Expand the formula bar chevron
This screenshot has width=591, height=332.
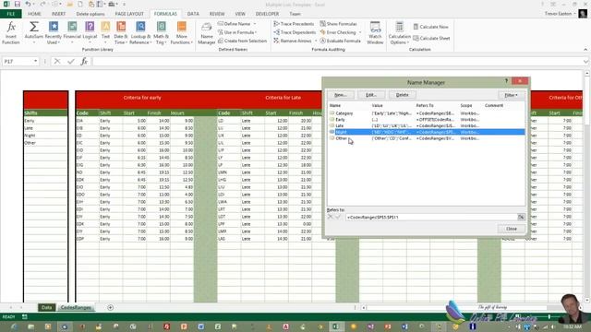point(585,62)
